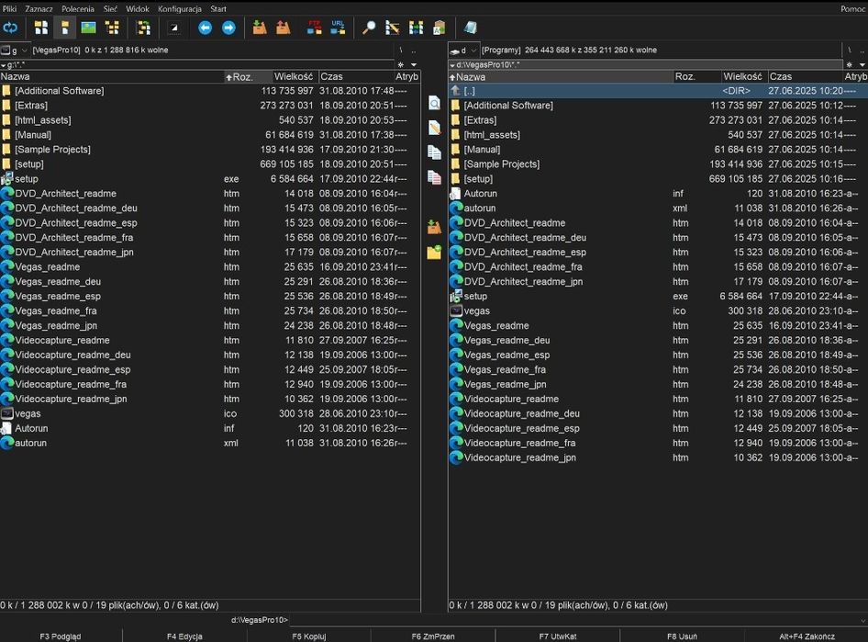Click the F5 Kopiuj button
This screenshot has width=868, height=642.
[309, 636]
